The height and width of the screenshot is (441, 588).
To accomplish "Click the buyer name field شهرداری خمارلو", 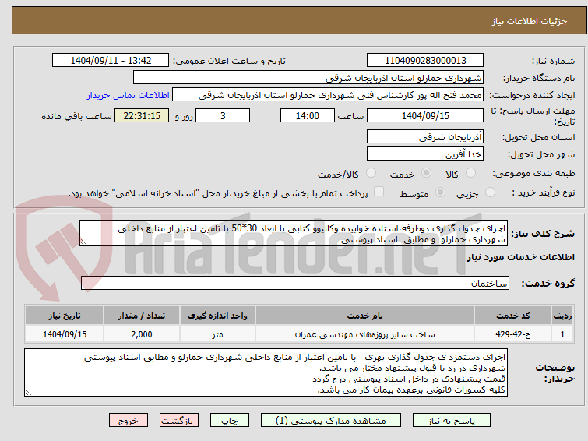I will pyautogui.click(x=308, y=78).
